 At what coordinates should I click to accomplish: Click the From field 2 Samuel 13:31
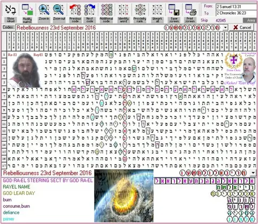click(x=236, y=7)
